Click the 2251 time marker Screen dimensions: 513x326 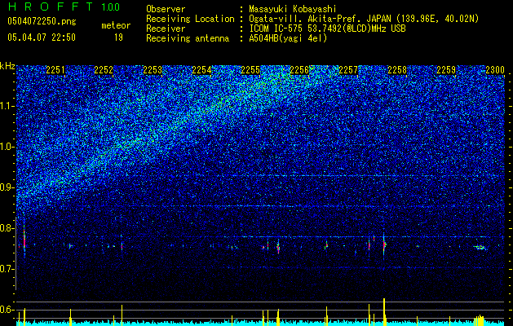(x=55, y=70)
